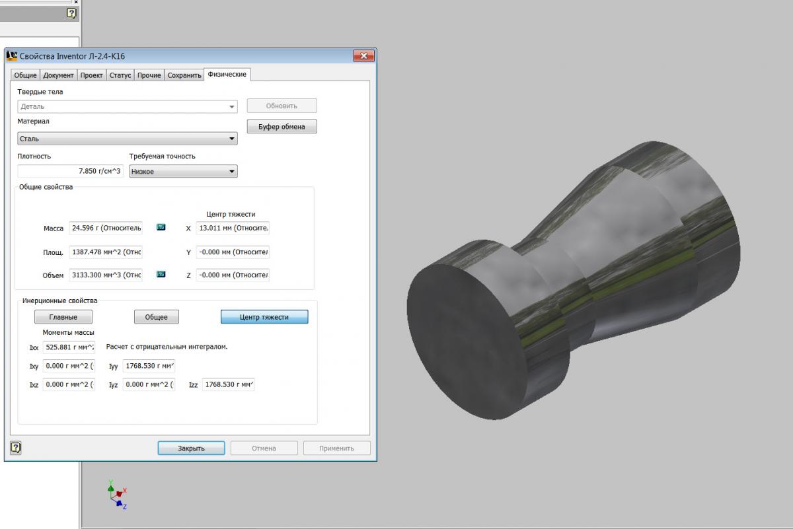This screenshot has height=529, width=793.
Task: Toggle the Центр тяжести inertial mode
Action: 264,317
